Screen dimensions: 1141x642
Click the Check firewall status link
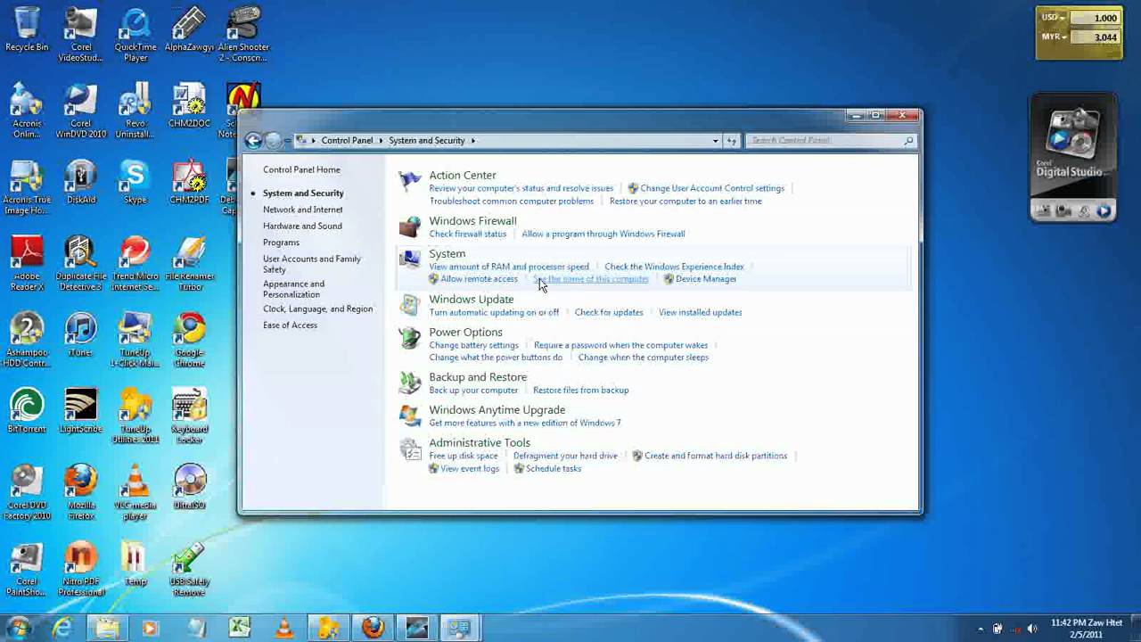pos(467,234)
